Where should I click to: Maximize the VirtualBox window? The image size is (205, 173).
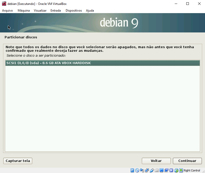[x=188, y=4]
